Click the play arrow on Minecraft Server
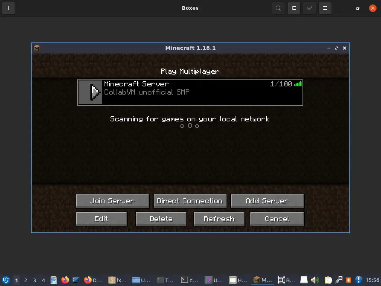This screenshot has width=381, height=286. click(95, 92)
